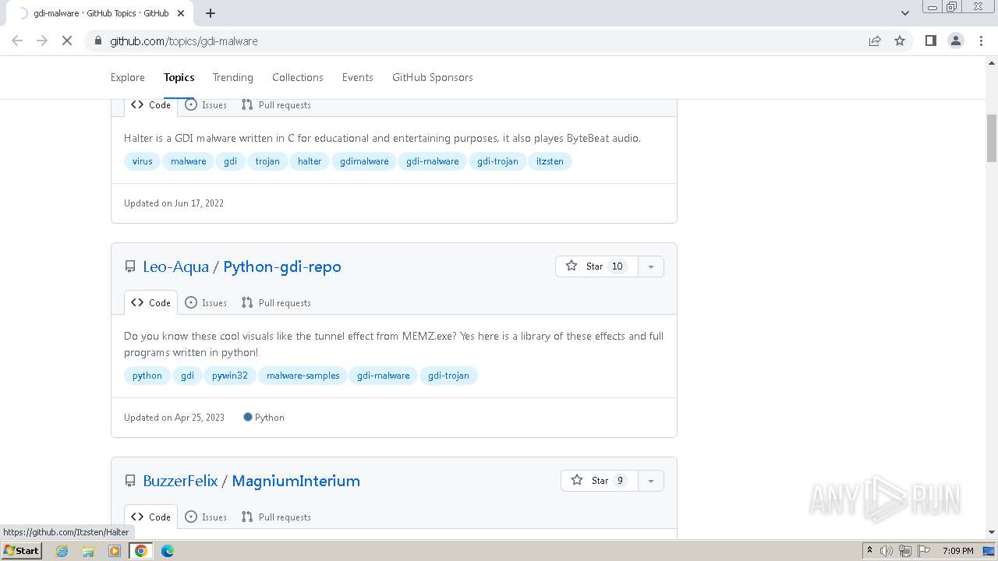Open the Python-gdi-repo repository link
The height and width of the screenshot is (561, 998).
pyautogui.click(x=282, y=266)
